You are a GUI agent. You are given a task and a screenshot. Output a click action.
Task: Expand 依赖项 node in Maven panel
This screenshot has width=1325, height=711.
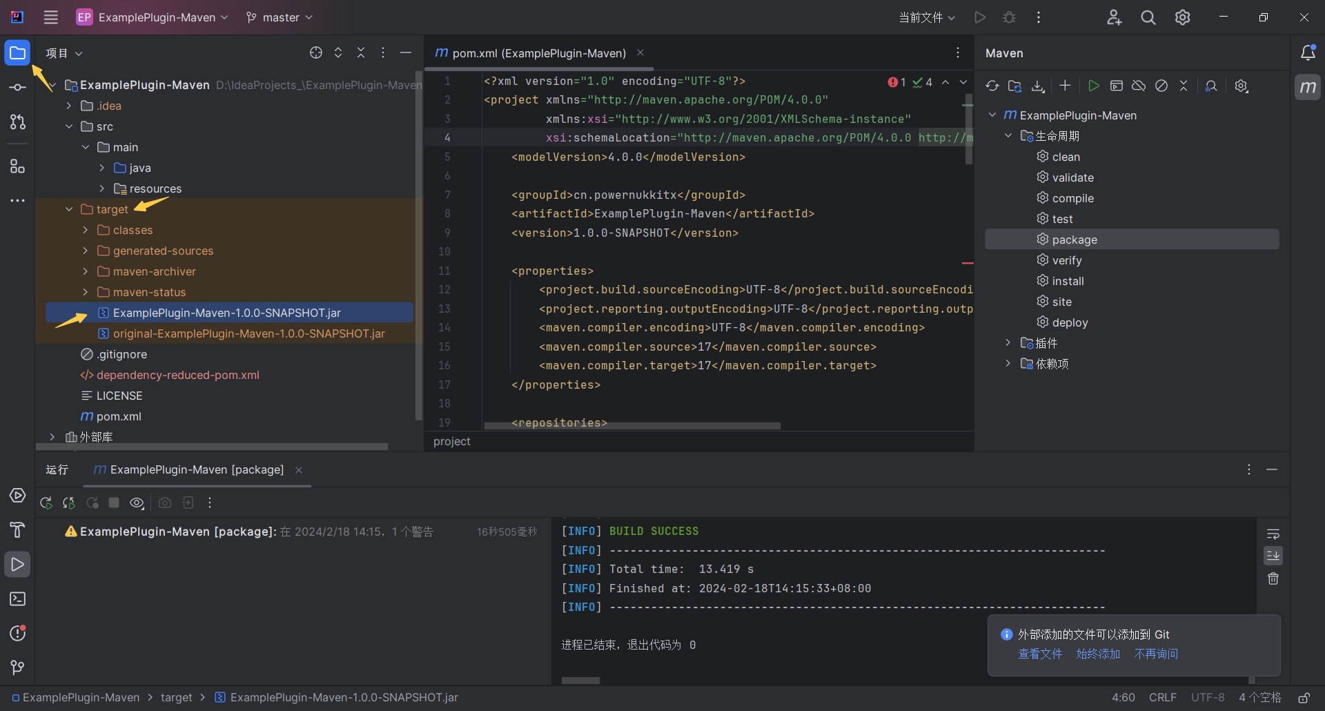(x=1008, y=364)
